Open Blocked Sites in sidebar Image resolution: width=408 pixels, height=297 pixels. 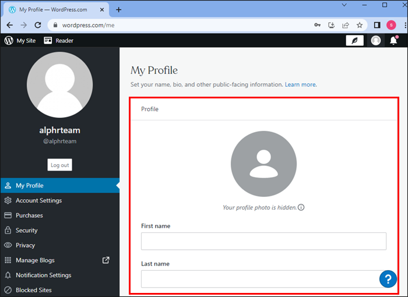point(60,290)
